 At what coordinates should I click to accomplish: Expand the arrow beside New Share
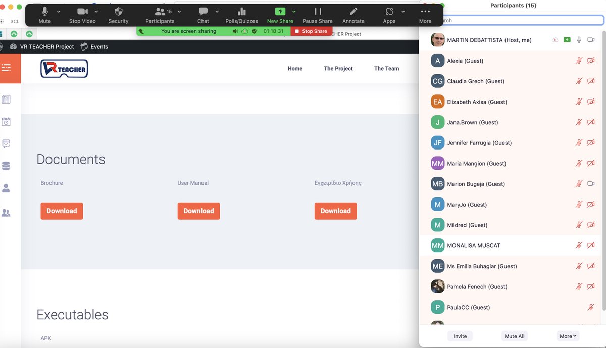294,11
